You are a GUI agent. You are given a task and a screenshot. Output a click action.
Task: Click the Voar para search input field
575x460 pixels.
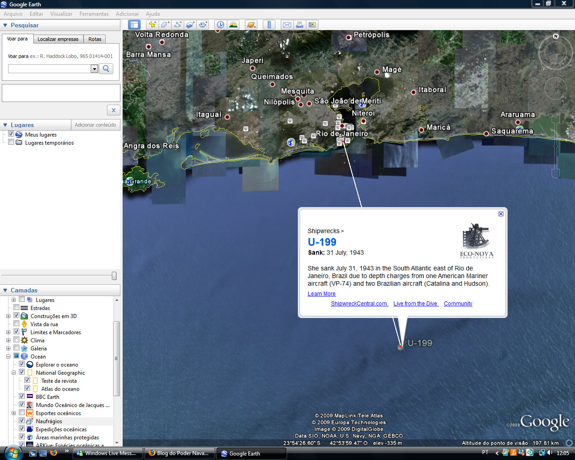coord(49,69)
